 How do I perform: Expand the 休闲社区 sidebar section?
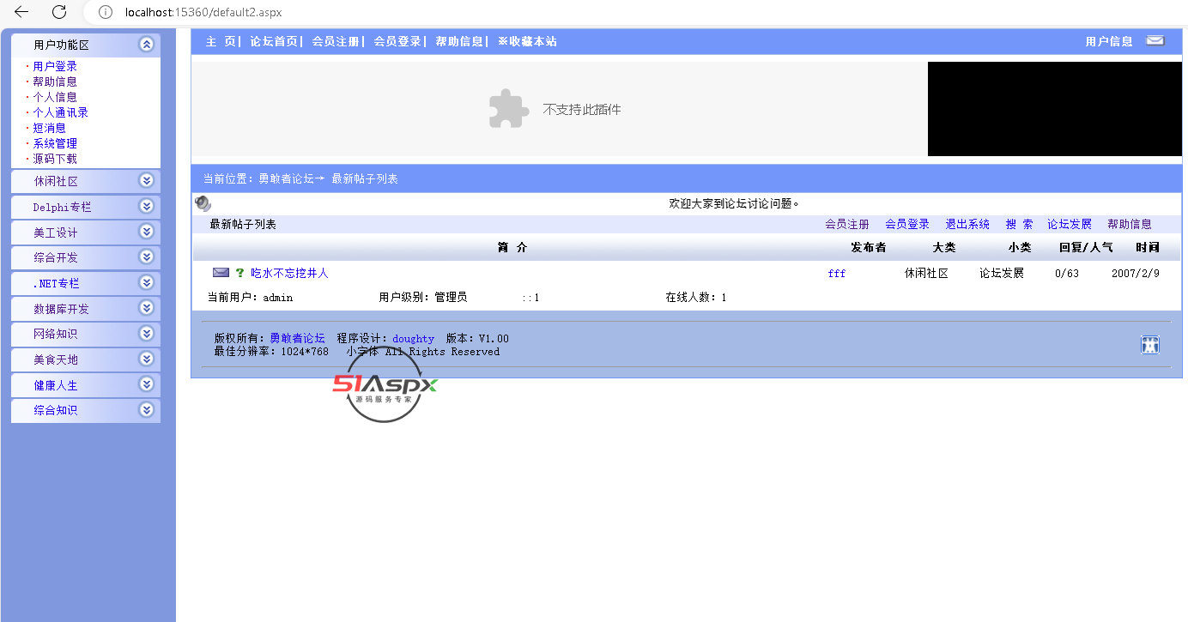[x=147, y=181]
